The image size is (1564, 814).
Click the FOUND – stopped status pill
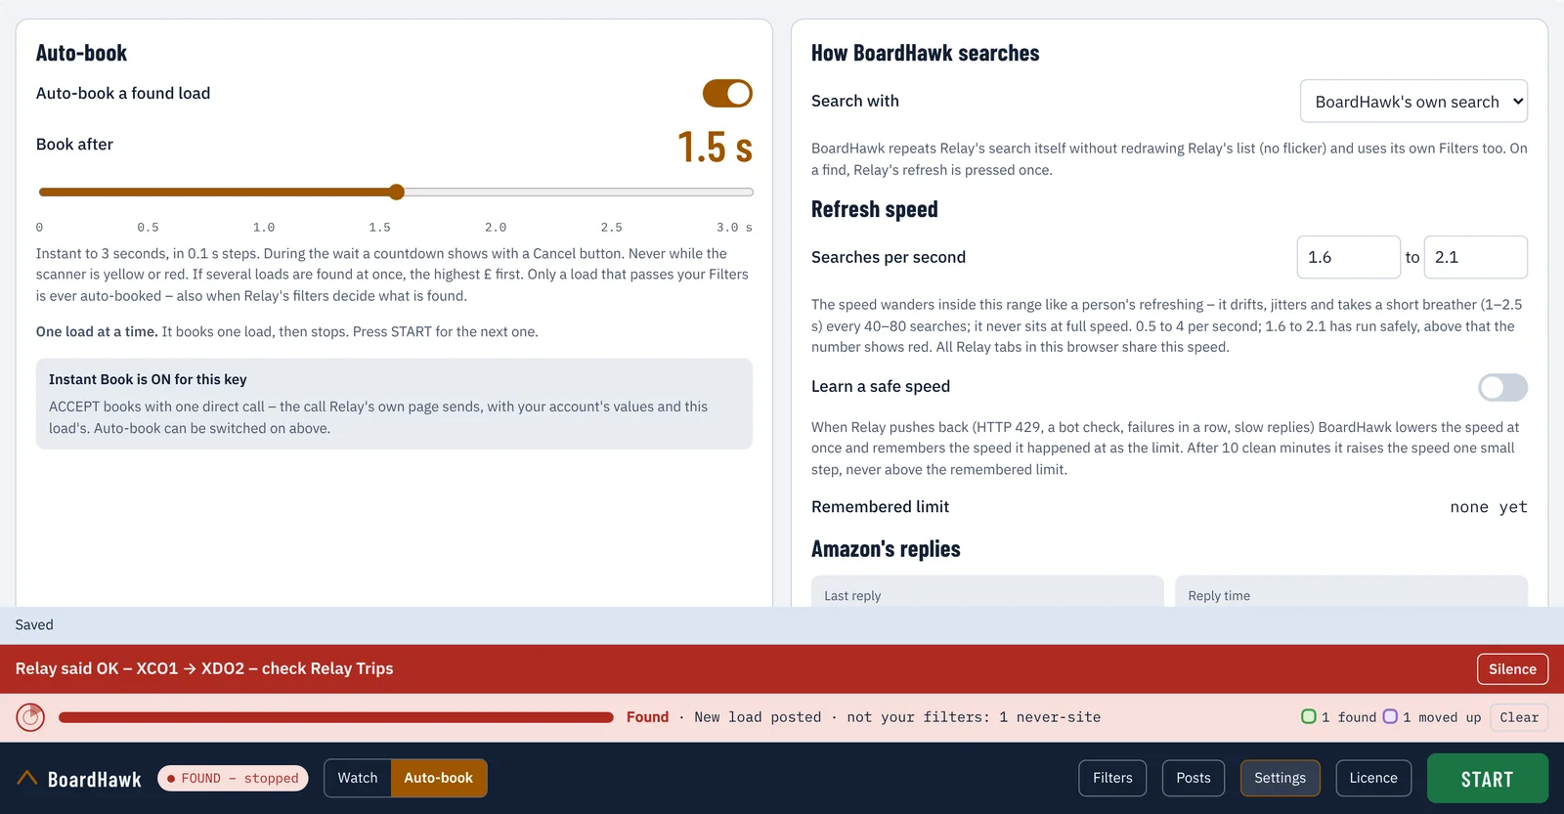[233, 778]
